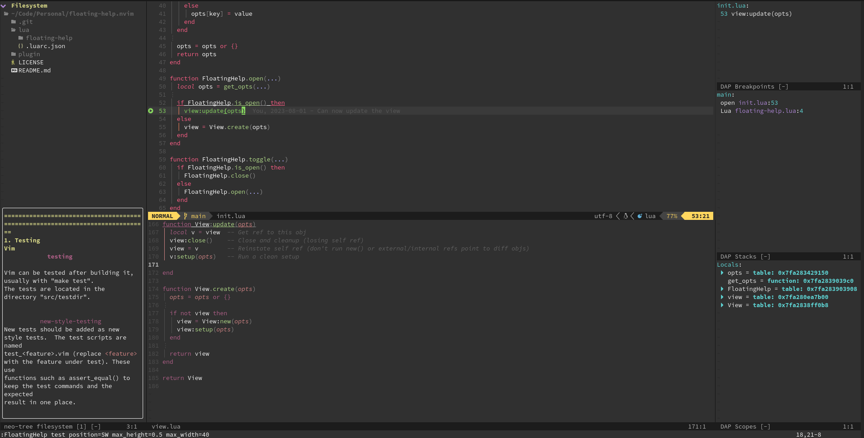864x438 pixels.
Task: Click the testing help tag
Action: coord(60,257)
